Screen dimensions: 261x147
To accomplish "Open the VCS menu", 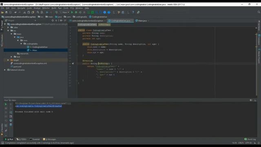I will [72, 8].
